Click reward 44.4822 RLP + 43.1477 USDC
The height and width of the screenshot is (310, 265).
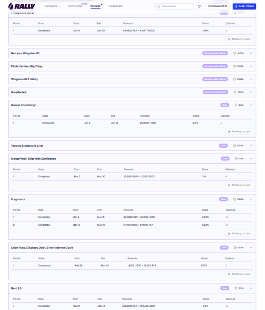139,31
